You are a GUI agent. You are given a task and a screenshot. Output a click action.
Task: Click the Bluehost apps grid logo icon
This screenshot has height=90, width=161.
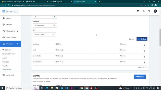coord(4,11)
